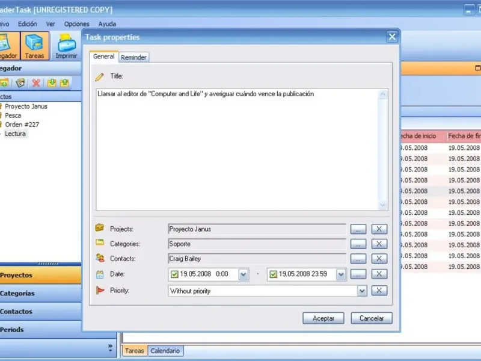Clear the Priority field with its X button
481x361 pixels.
[x=379, y=291]
